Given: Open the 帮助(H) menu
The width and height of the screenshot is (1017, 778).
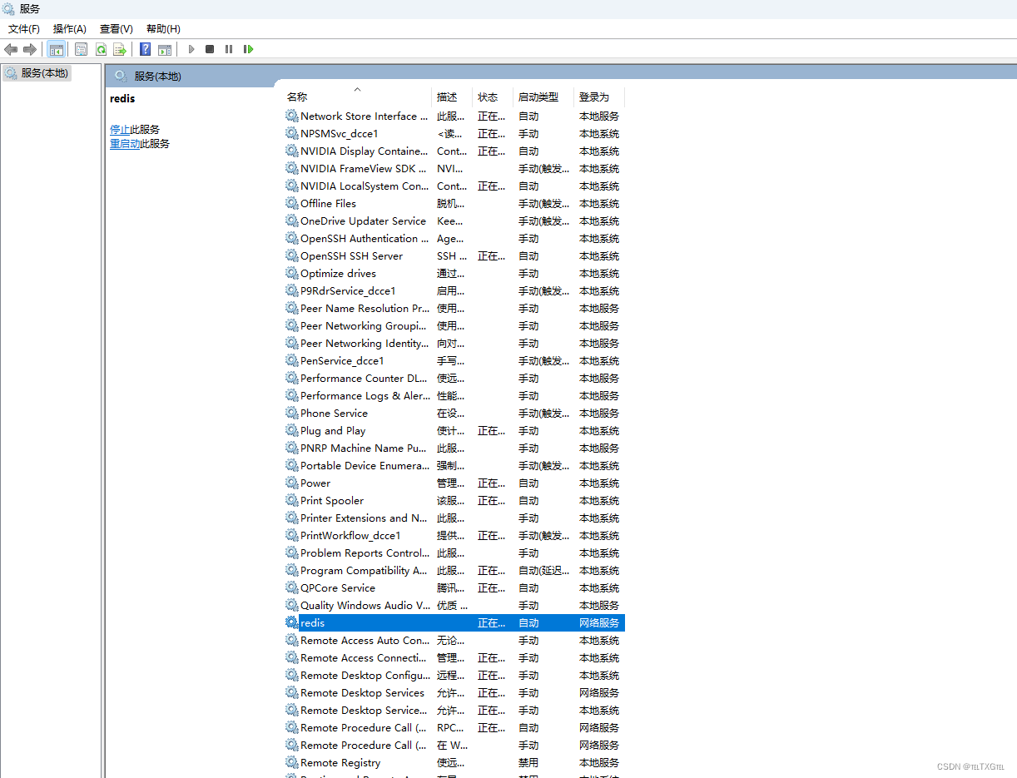Looking at the screenshot, I should (x=163, y=28).
